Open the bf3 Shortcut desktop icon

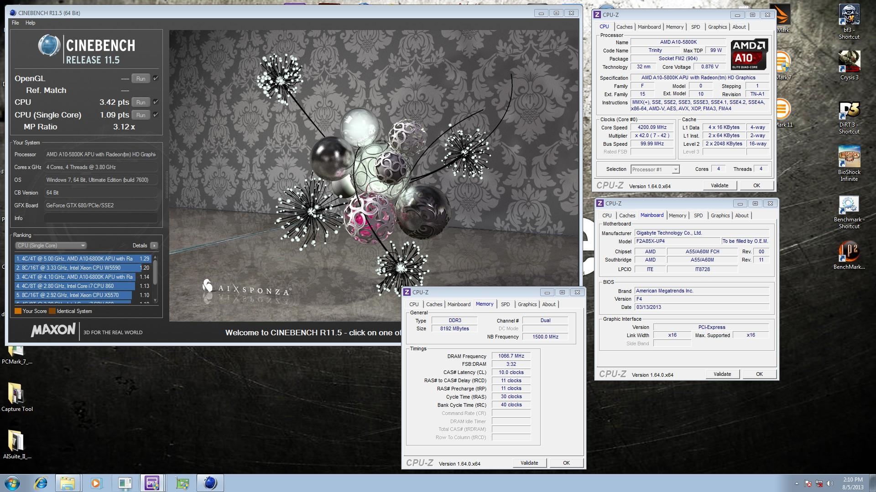(849, 22)
